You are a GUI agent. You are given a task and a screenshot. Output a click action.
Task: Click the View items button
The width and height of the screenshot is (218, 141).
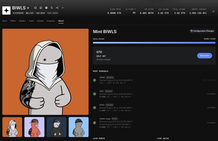pos(205,55)
